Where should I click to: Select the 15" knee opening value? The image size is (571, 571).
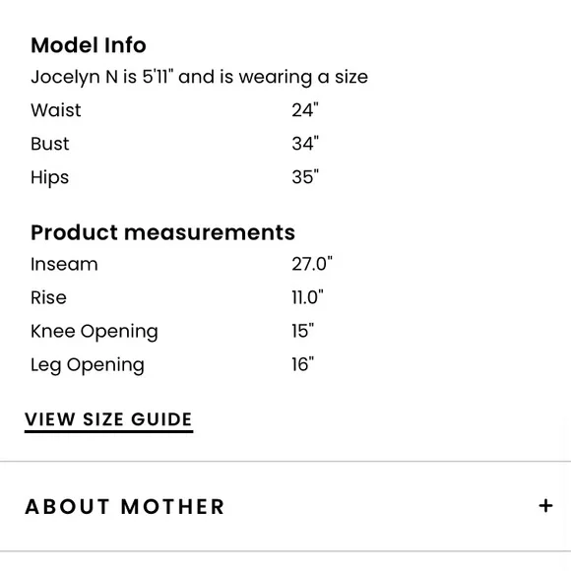tap(303, 331)
